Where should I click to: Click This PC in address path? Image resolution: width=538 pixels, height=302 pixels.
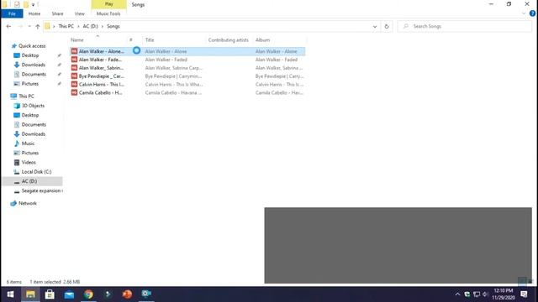66,26
